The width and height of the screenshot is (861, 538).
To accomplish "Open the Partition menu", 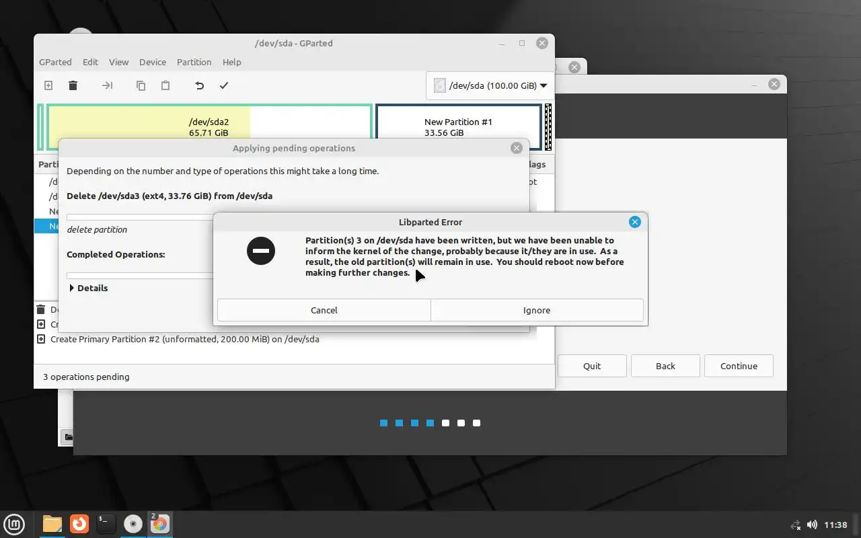I will click(194, 62).
